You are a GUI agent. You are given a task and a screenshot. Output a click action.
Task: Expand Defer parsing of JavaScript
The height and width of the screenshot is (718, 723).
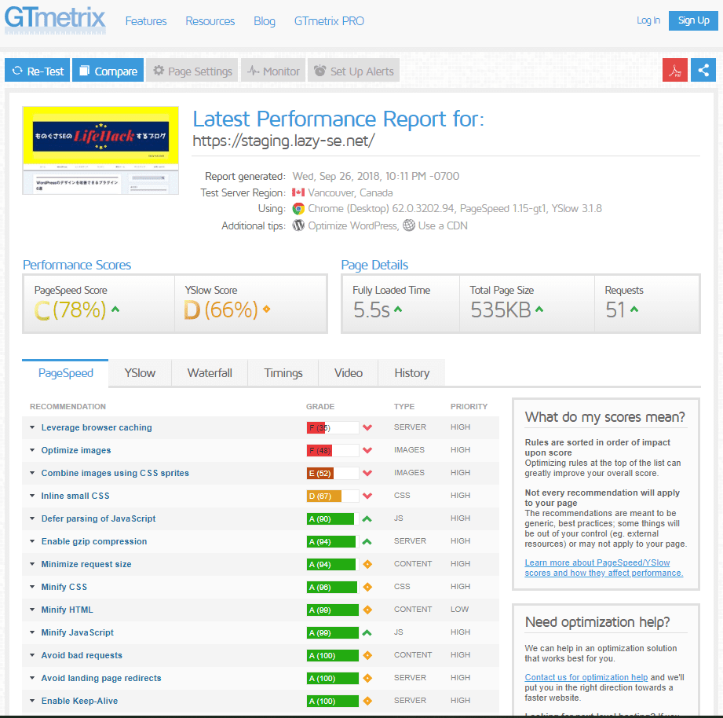point(98,518)
